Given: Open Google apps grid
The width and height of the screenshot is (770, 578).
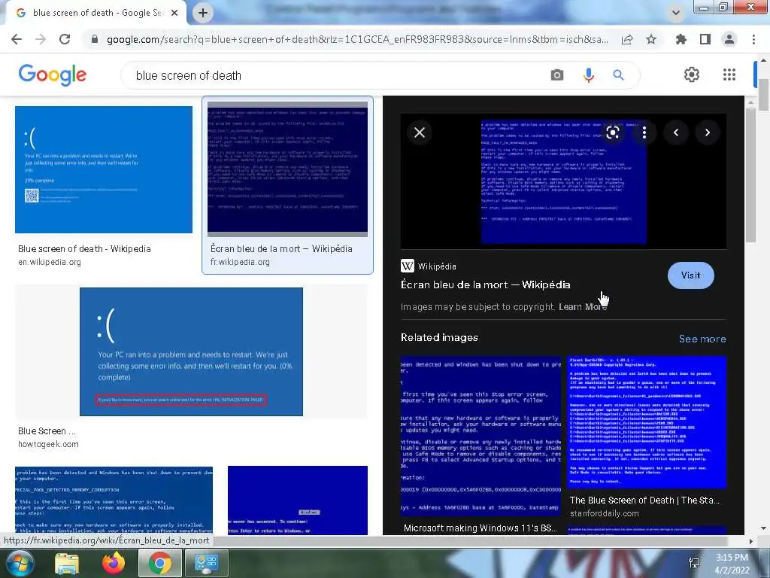Looking at the screenshot, I should tap(729, 75).
